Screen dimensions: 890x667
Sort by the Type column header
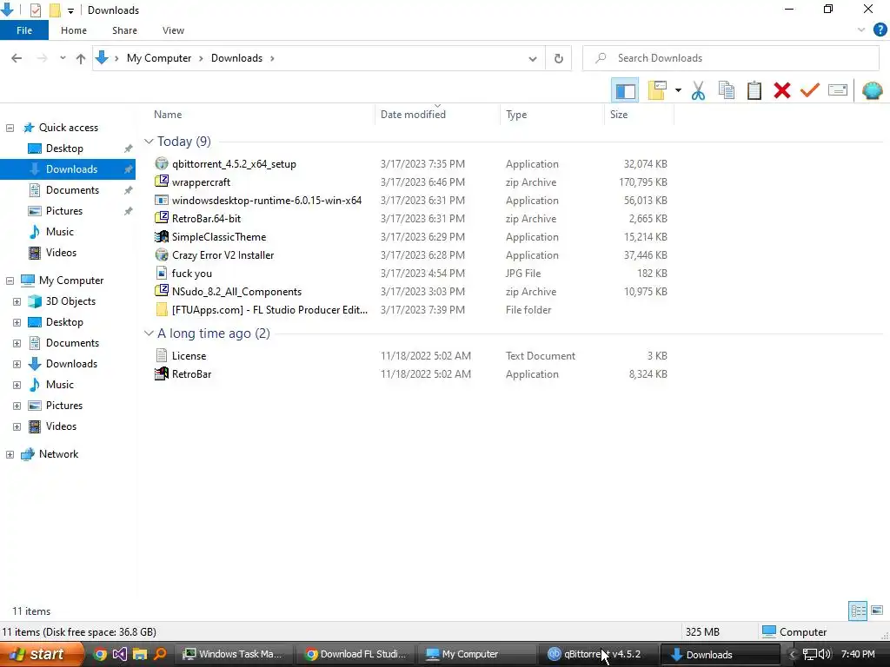coord(516,115)
